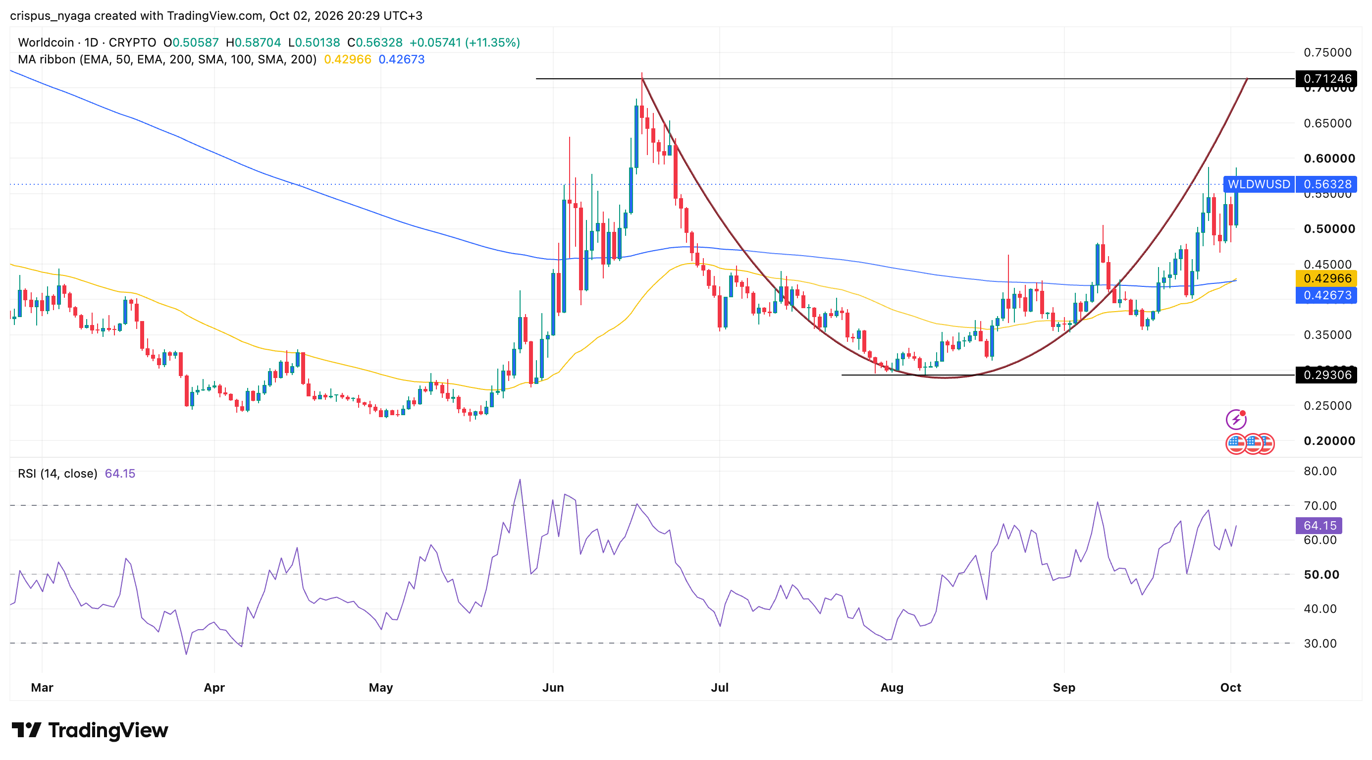Click the +0.05741 (+11.35%) change value

pyautogui.click(x=465, y=43)
